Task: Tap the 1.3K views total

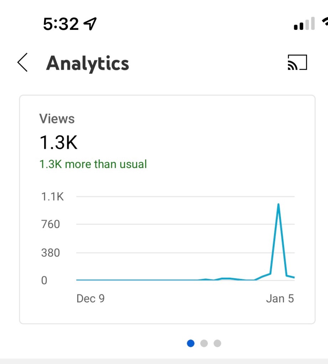Action: [x=58, y=142]
